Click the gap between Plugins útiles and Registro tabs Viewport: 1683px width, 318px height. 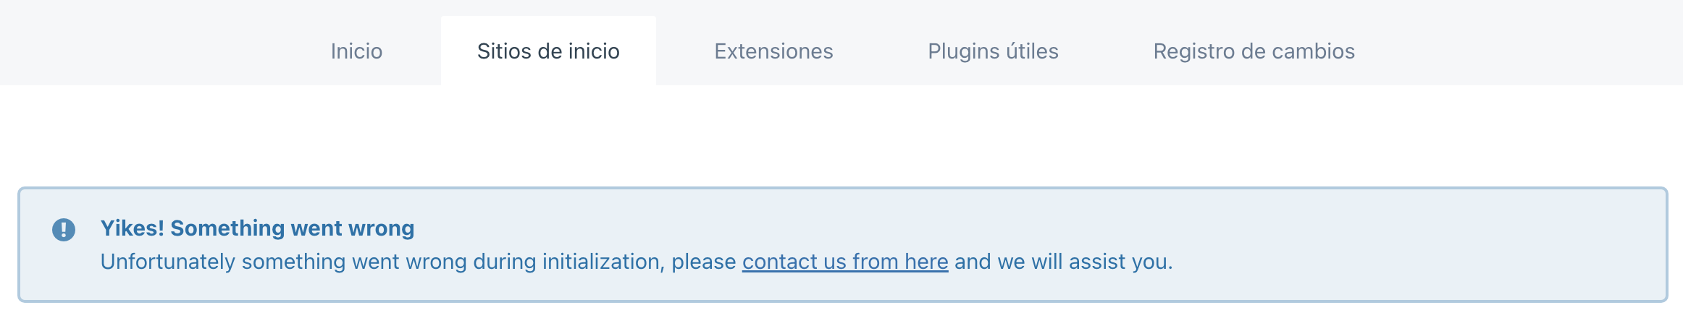[x=1106, y=51]
